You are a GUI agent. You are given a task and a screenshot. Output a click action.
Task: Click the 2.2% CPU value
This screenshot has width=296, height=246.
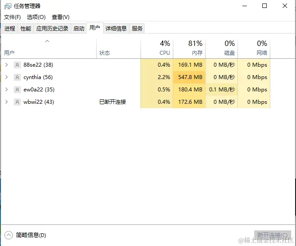[x=164, y=77]
